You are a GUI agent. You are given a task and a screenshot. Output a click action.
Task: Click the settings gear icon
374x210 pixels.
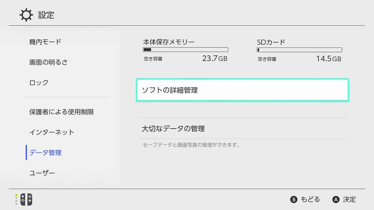pyautogui.click(x=26, y=15)
